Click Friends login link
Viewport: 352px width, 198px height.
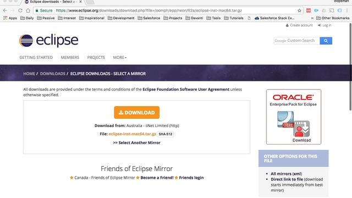click(191, 178)
